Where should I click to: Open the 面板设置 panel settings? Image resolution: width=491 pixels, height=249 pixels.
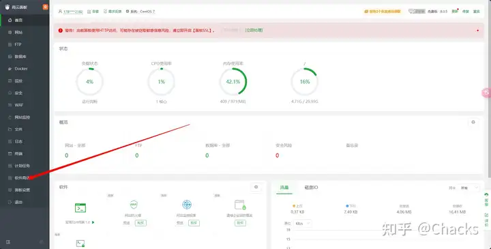point(25,190)
